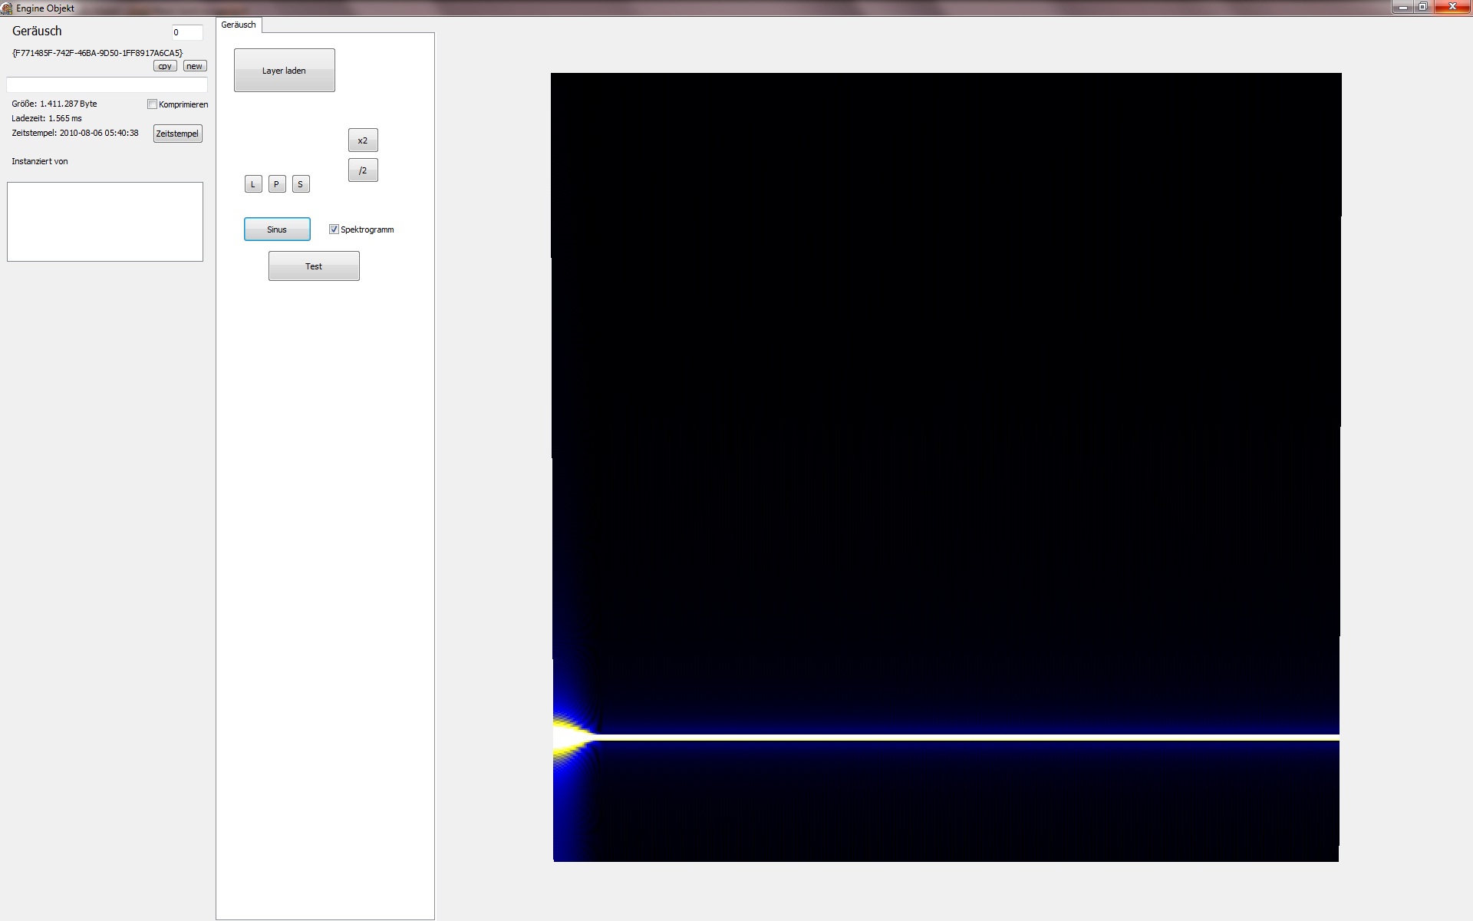Click the empty name text field
This screenshot has height=921, width=1473.
(x=107, y=84)
